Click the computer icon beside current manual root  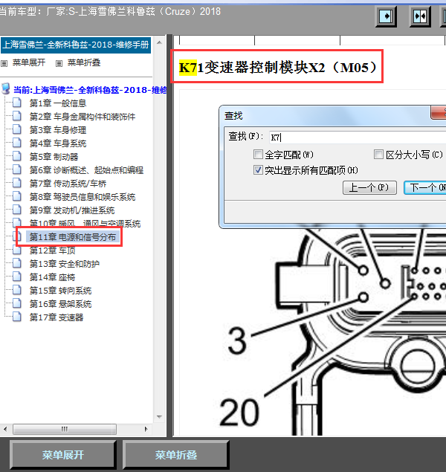tap(6, 89)
